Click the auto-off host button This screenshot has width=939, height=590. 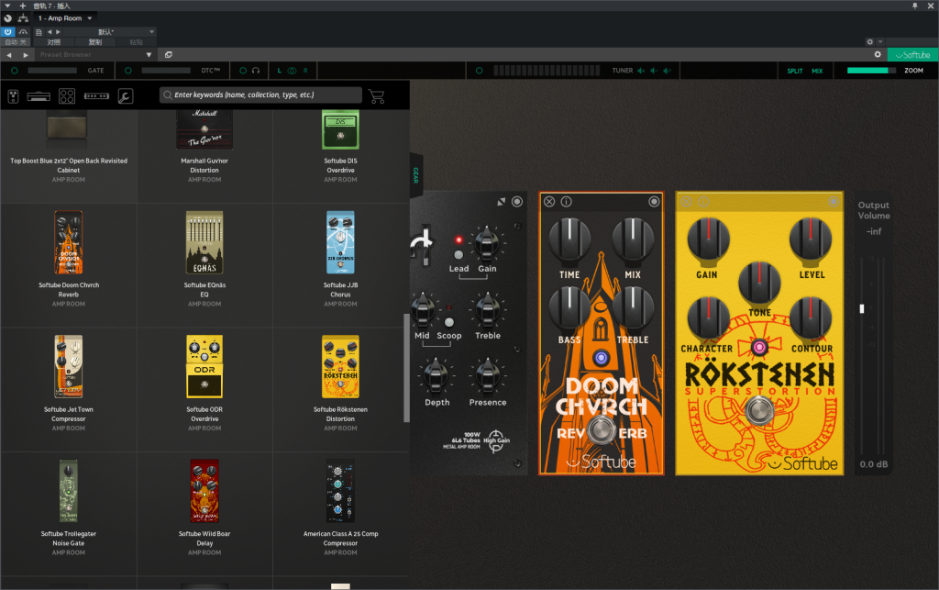15,42
